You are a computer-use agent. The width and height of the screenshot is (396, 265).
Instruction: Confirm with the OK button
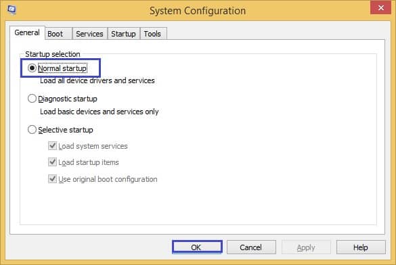click(197, 247)
